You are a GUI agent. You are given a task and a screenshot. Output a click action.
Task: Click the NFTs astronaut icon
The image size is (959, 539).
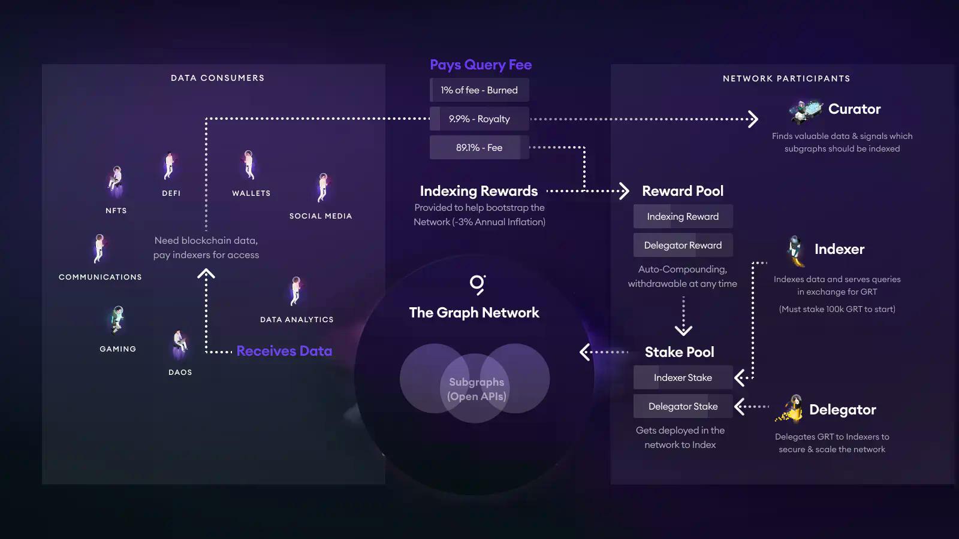click(116, 181)
